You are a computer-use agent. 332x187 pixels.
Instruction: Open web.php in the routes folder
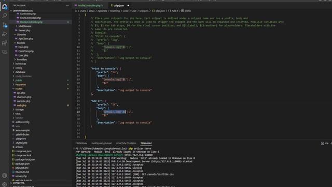(x=21, y=105)
